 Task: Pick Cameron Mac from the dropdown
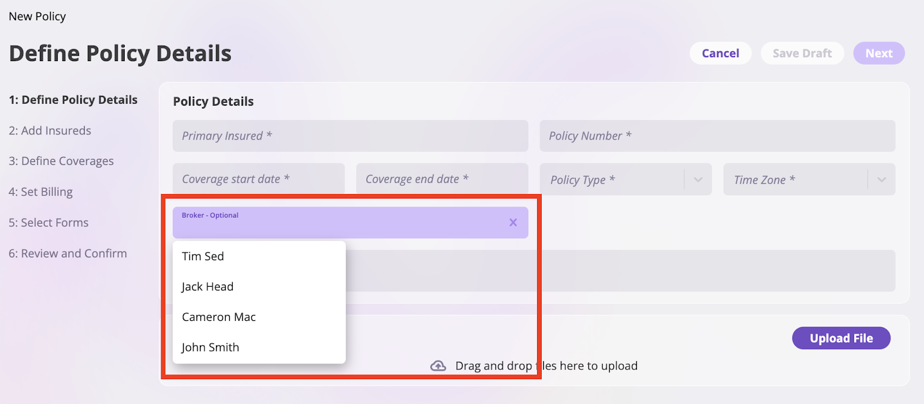(x=259, y=317)
